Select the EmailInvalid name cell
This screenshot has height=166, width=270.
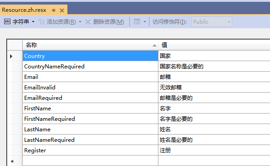(x=90, y=87)
